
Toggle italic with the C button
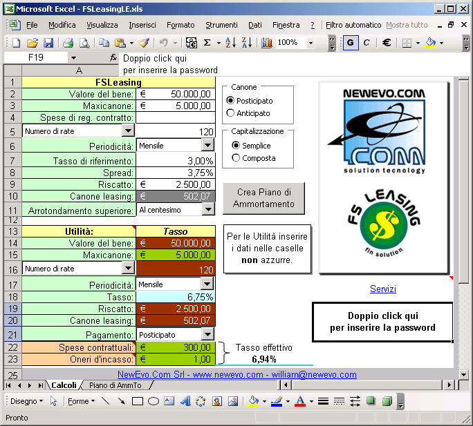click(x=367, y=43)
